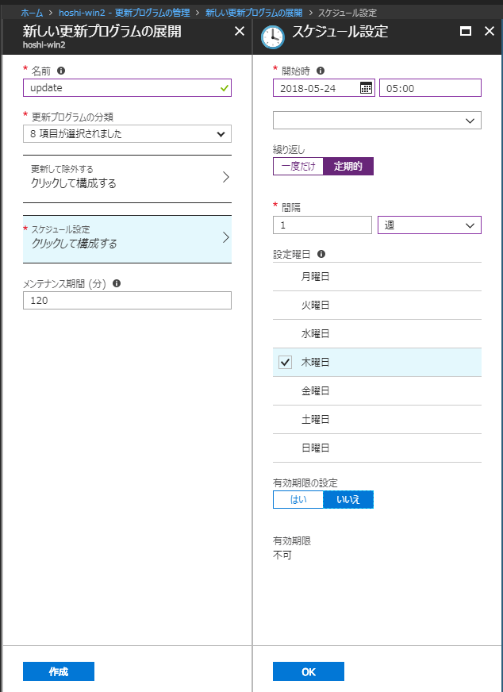Viewport: 503px width, 692px height.
Task: Check 火曜日 in the weekday list
Action: click(x=377, y=306)
